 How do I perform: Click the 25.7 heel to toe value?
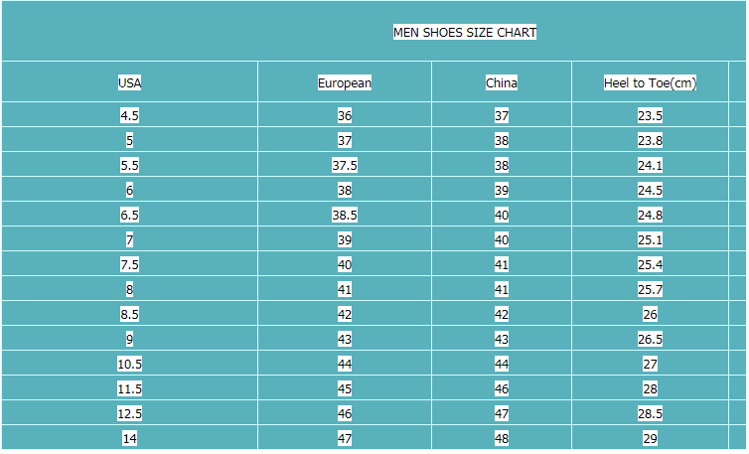pos(650,289)
